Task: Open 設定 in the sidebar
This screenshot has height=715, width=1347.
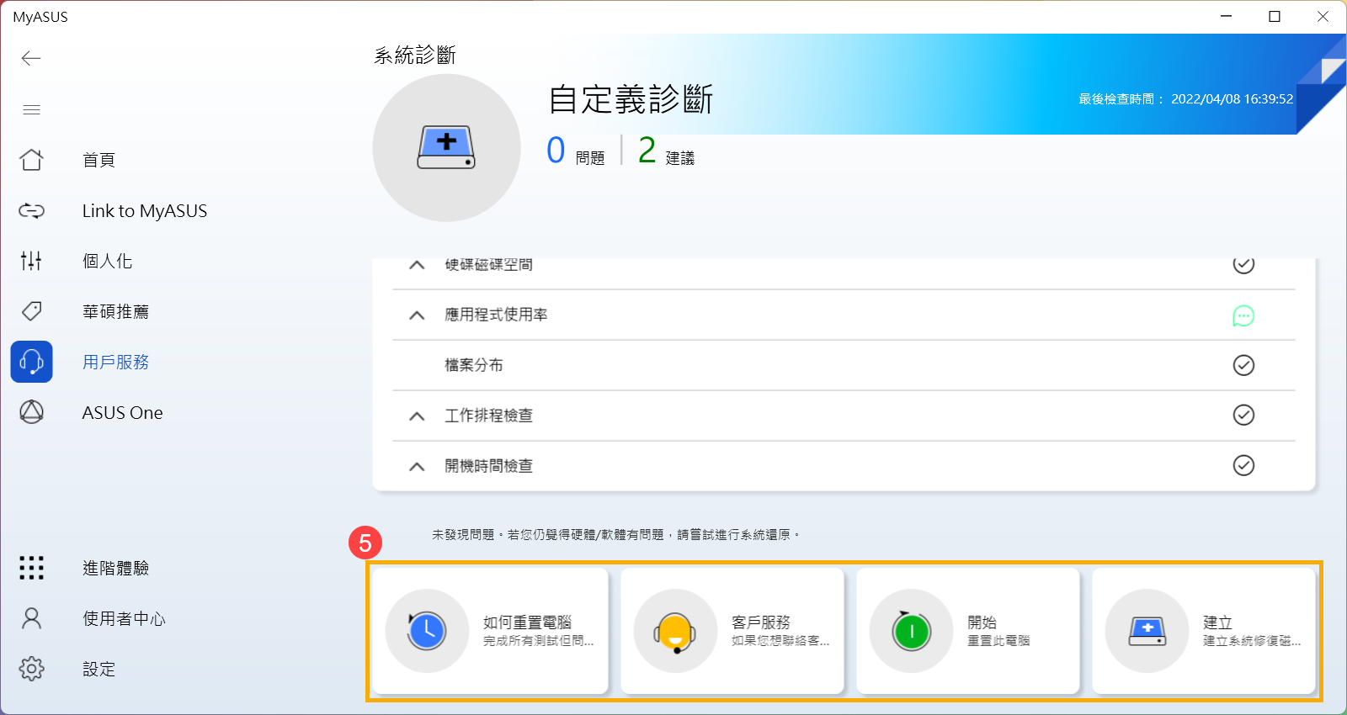Action: [x=98, y=669]
